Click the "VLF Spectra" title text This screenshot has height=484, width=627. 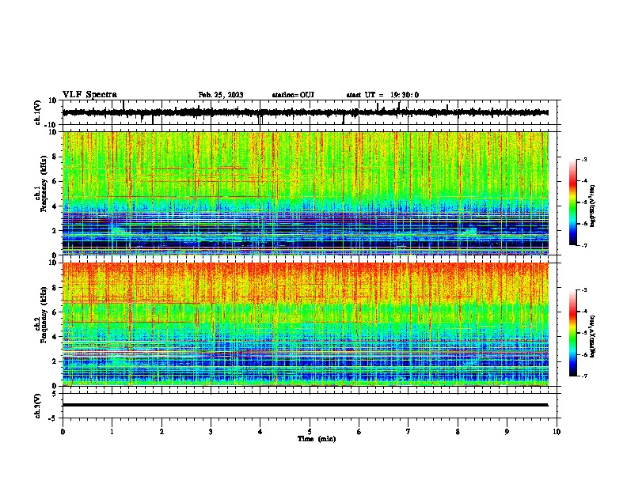tap(89, 95)
